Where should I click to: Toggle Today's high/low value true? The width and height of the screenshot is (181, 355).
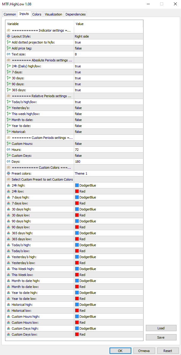point(108,102)
